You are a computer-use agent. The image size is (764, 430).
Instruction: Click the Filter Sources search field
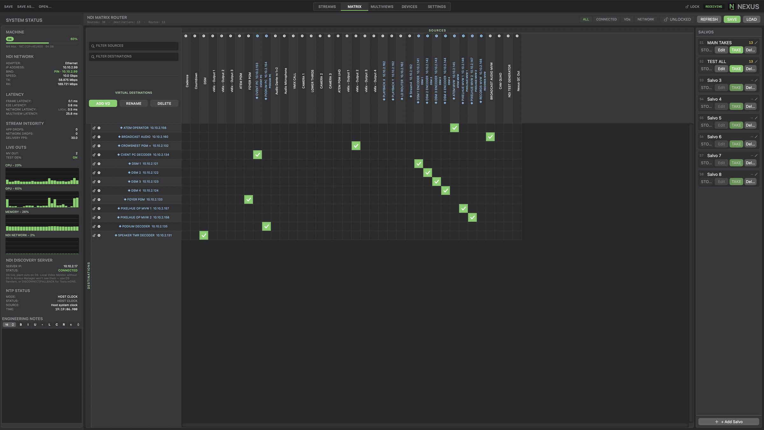point(134,46)
